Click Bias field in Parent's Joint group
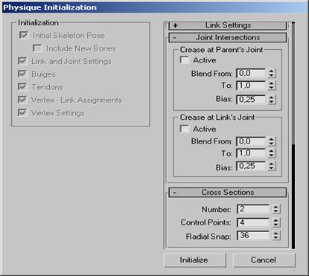Screen dimensions: 309x276 tap(251, 100)
